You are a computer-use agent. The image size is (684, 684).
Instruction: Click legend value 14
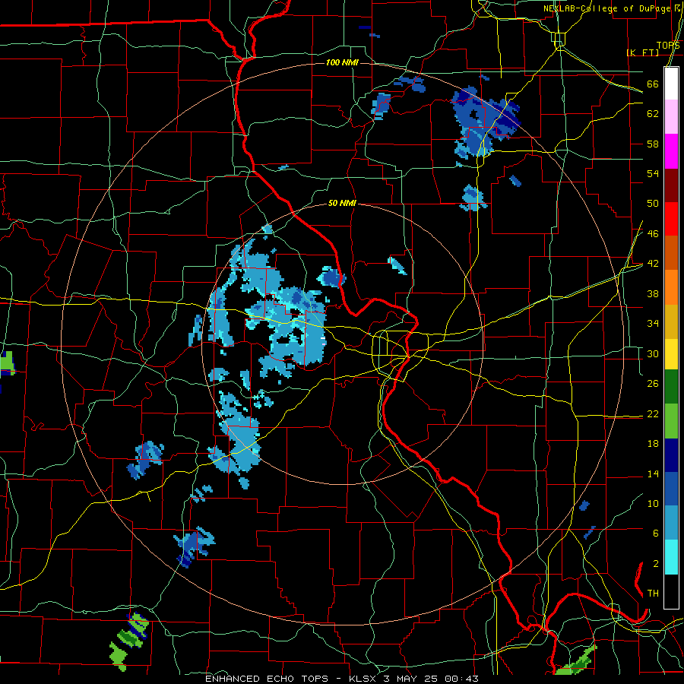click(653, 473)
